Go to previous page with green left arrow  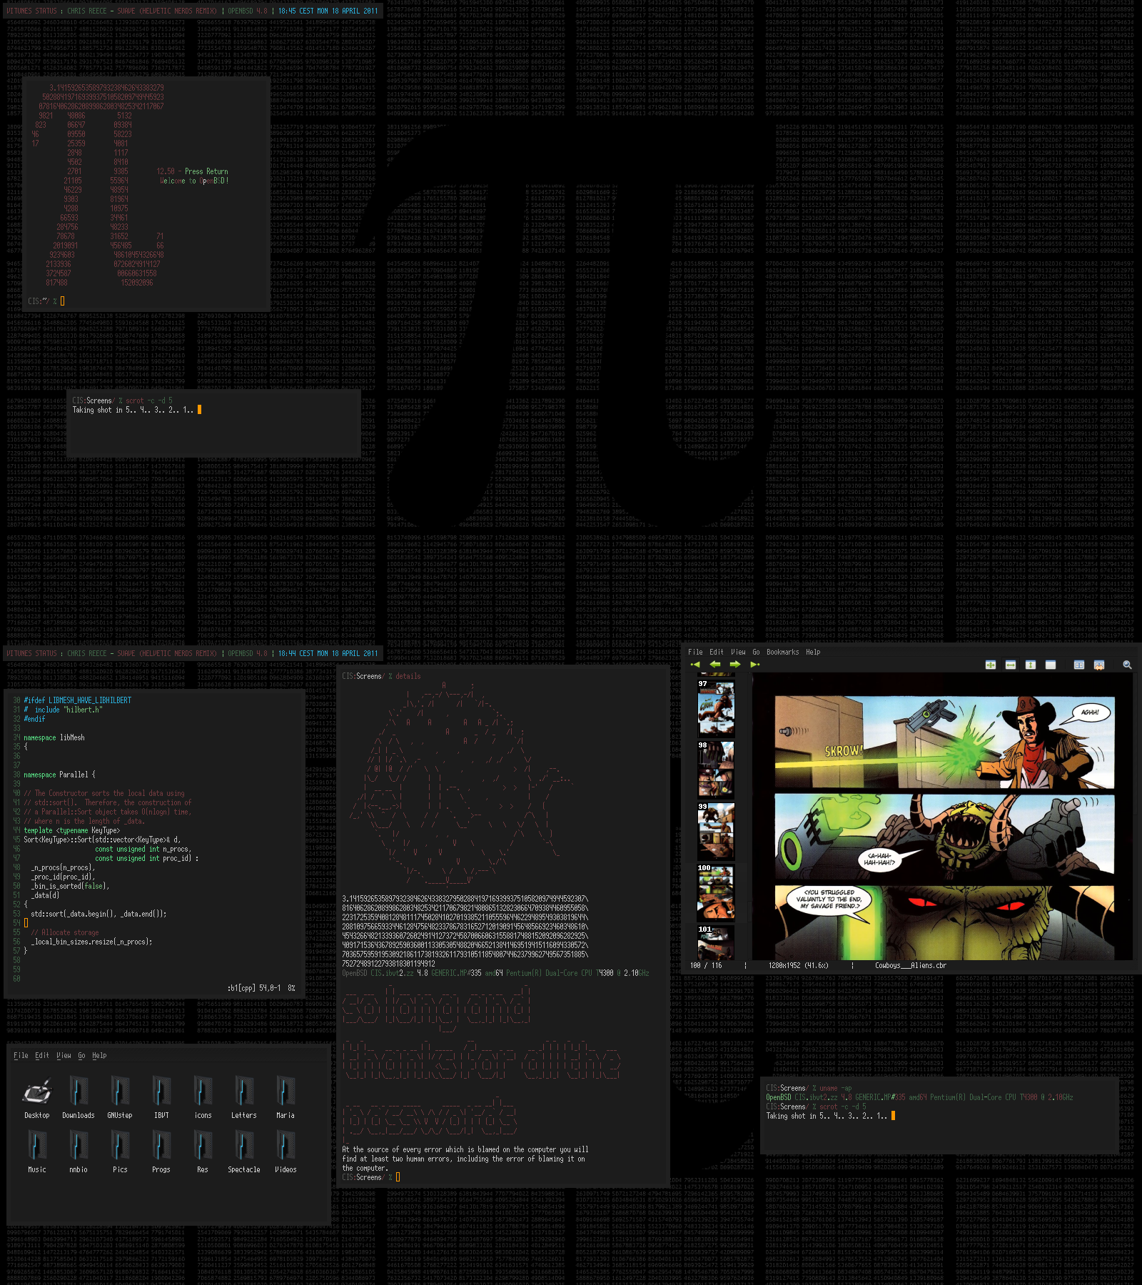[715, 665]
